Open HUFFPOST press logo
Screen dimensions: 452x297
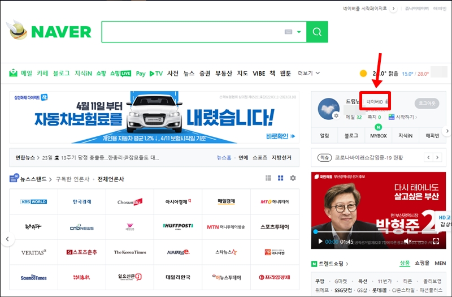178,227
